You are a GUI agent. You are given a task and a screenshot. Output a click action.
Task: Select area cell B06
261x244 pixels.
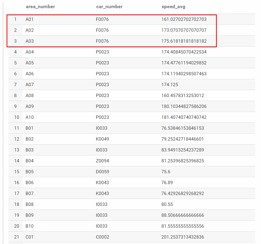(x=30, y=183)
